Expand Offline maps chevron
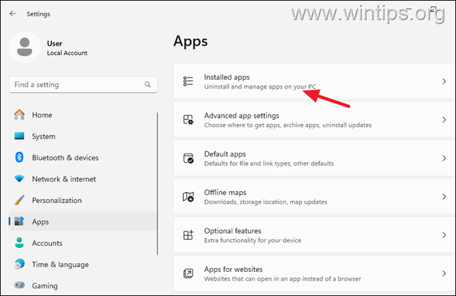The width and height of the screenshot is (456, 296). (444, 197)
